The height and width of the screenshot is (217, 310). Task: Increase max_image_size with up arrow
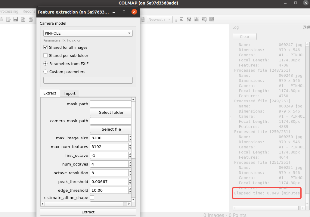(x=130, y=136)
